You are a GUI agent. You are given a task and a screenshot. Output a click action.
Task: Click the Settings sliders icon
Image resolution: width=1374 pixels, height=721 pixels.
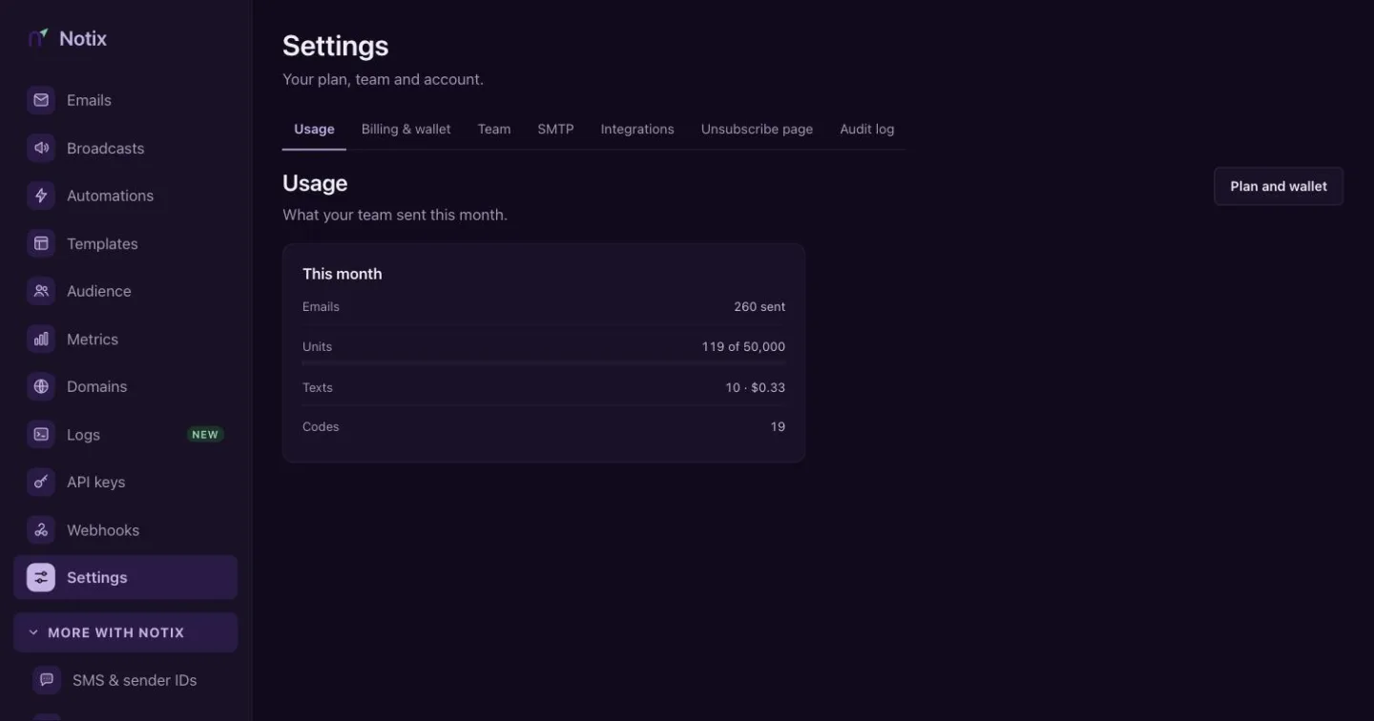click(41, 577)
